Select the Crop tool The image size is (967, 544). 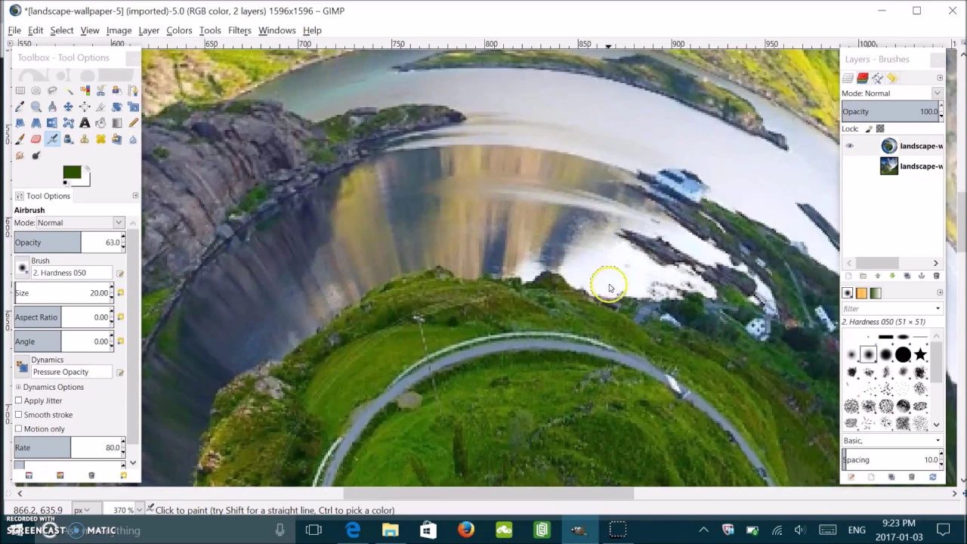(100, 107)
